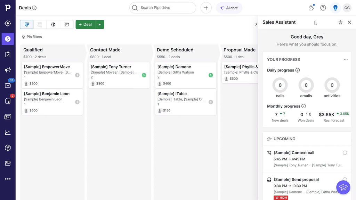This screenshot has width=356, height=200.
Task: Open the Campaigns megaphone icon in sidebar
Action: click(8, 70)
